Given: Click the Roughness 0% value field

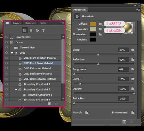Looking at the screenshot, I should 124,69.
